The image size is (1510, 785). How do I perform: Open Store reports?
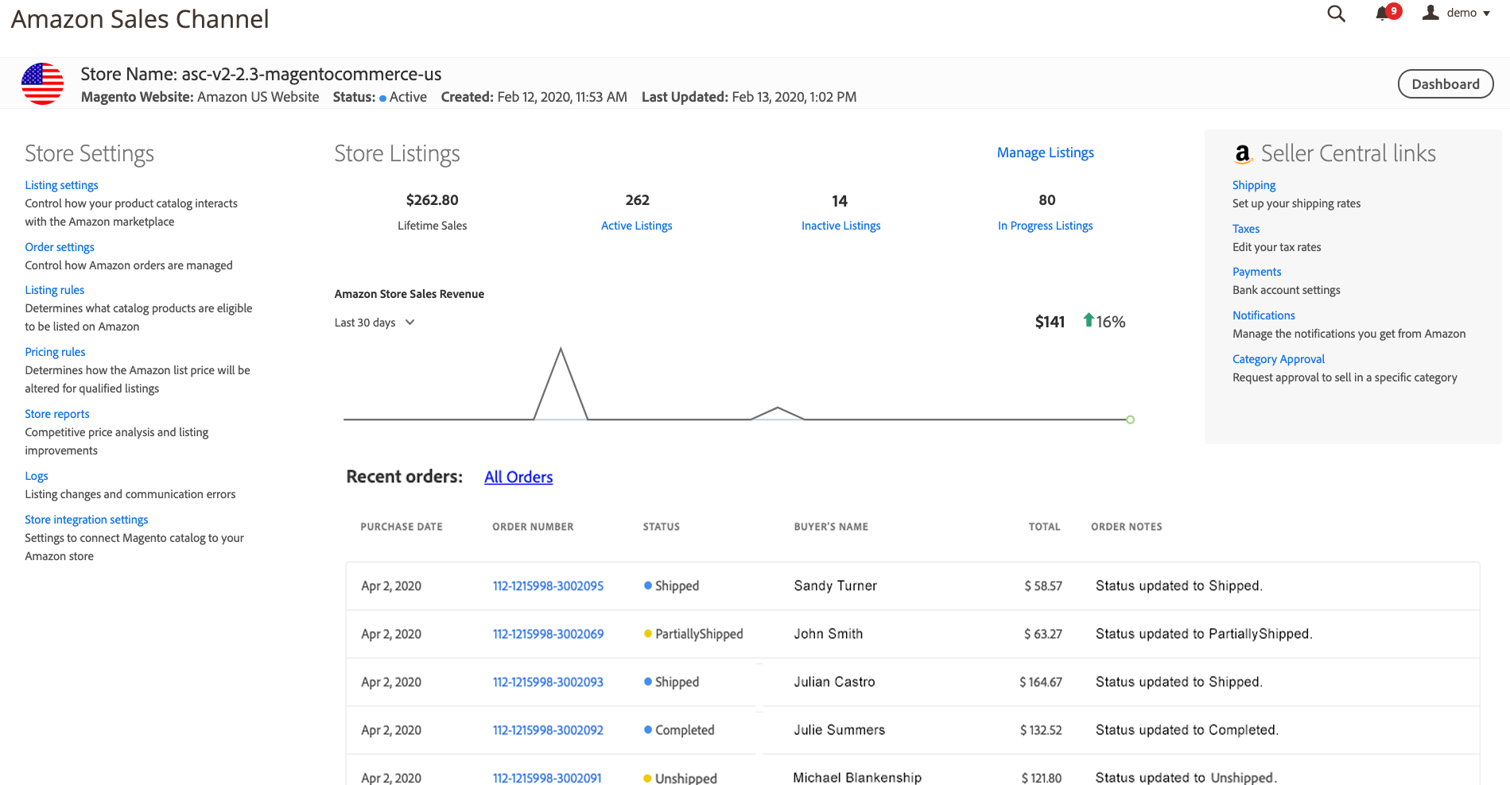(x=57, y=414)
